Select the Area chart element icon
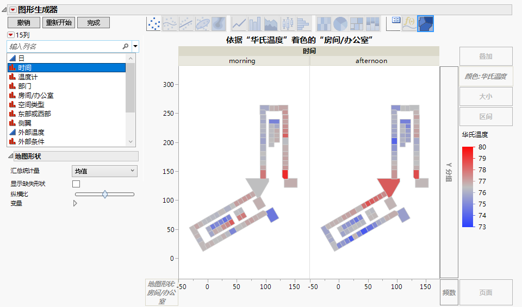Viewport: 522px width, 307px height. click(x=271, y=24)
